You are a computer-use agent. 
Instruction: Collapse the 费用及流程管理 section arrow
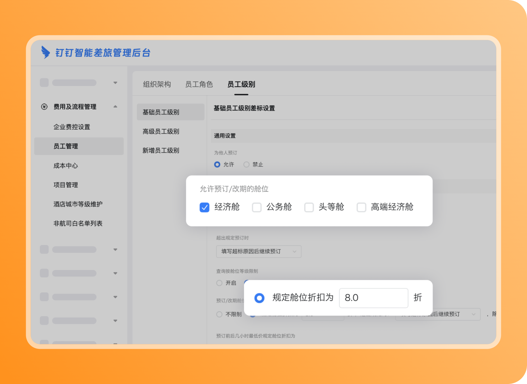[x=115, y=107]
